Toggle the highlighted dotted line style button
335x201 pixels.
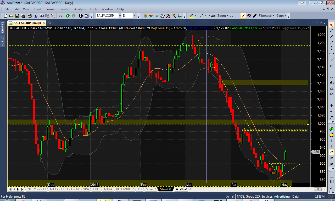243,16
